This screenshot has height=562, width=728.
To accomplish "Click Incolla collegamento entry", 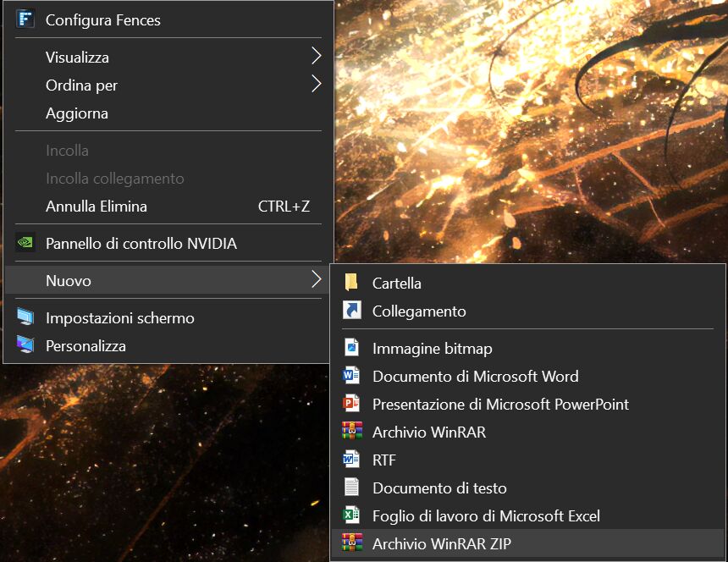I will (x=167, y=179).
